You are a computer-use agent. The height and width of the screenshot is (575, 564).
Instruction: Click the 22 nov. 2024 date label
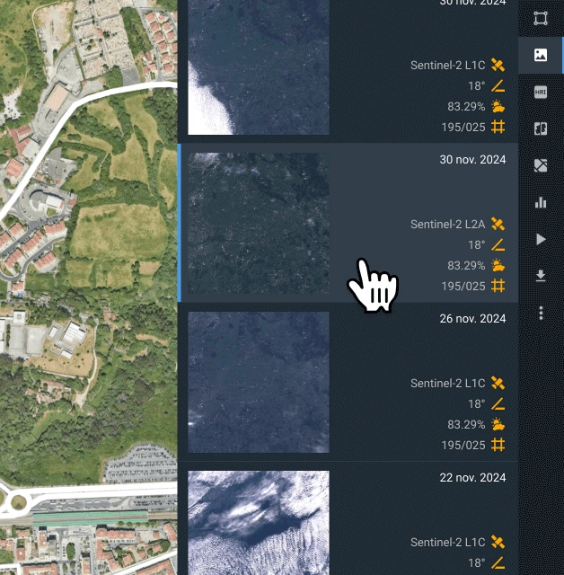[x=472, y=477]
